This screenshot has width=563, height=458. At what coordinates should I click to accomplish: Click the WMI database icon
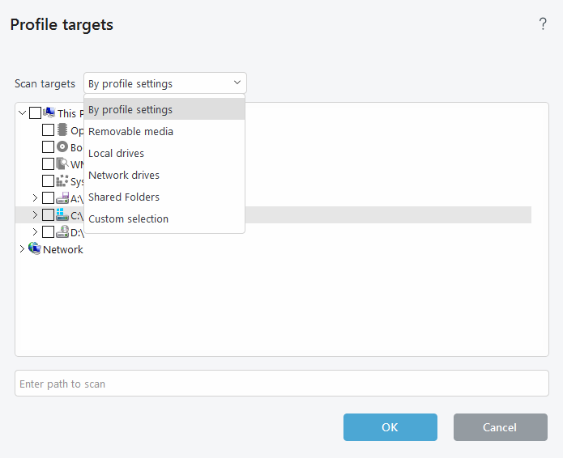tap(62, 164)
